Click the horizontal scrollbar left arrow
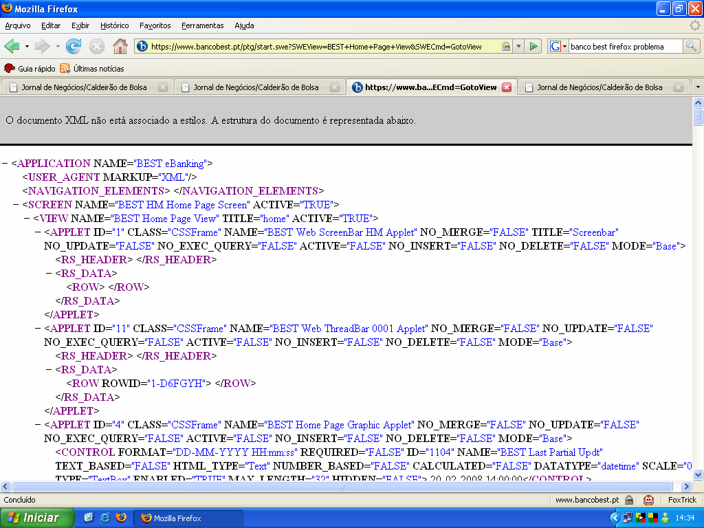 (x=5, y=486)
